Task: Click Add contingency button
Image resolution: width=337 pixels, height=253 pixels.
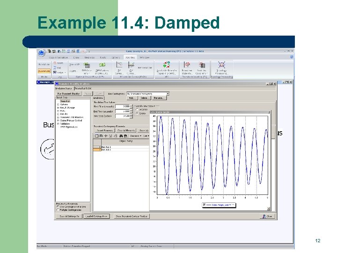Action: (132, 98)
